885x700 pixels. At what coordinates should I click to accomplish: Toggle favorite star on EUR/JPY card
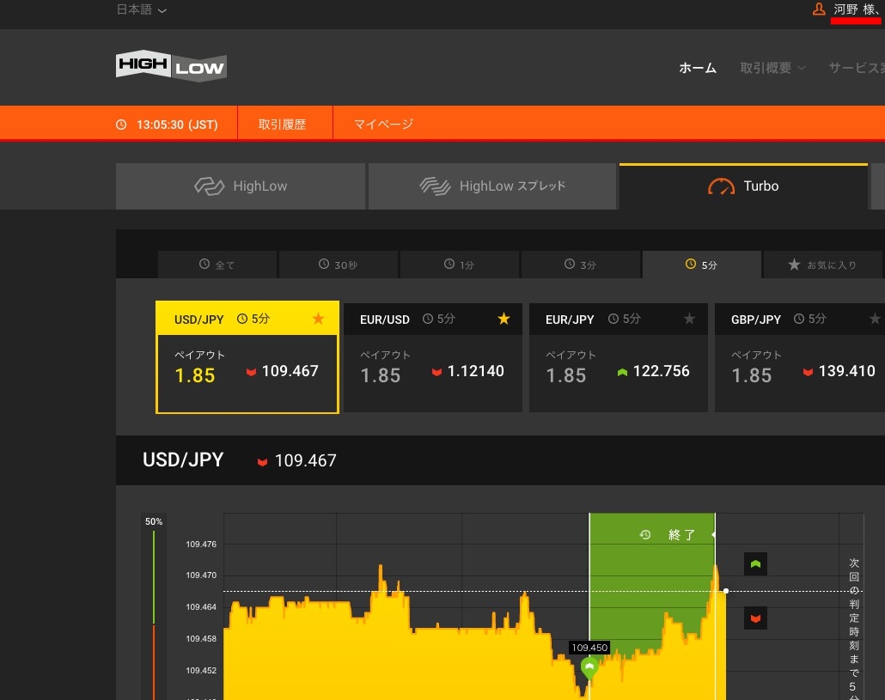[689, 319]
